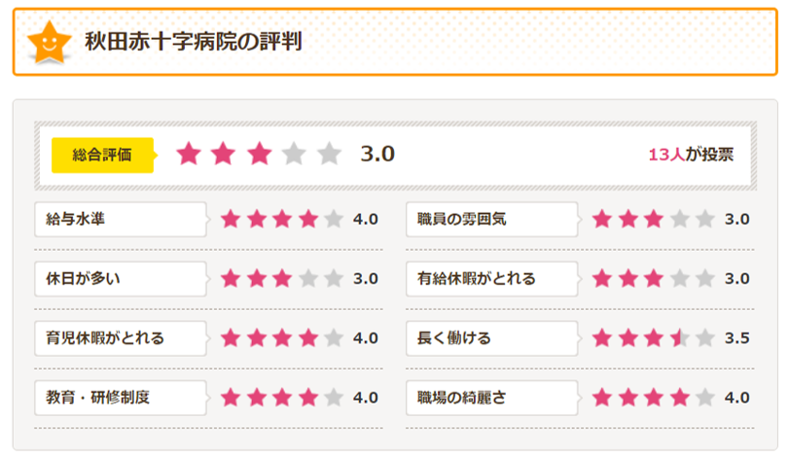The width and height of the screenshot is (790, 457).
Task: Click the fifth star in 教育・研修制度 row
Action: click(x=333, y=398)
